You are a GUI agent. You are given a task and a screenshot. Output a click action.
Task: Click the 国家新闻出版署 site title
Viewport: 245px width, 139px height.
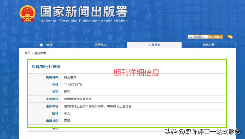(x=84, y=12)
